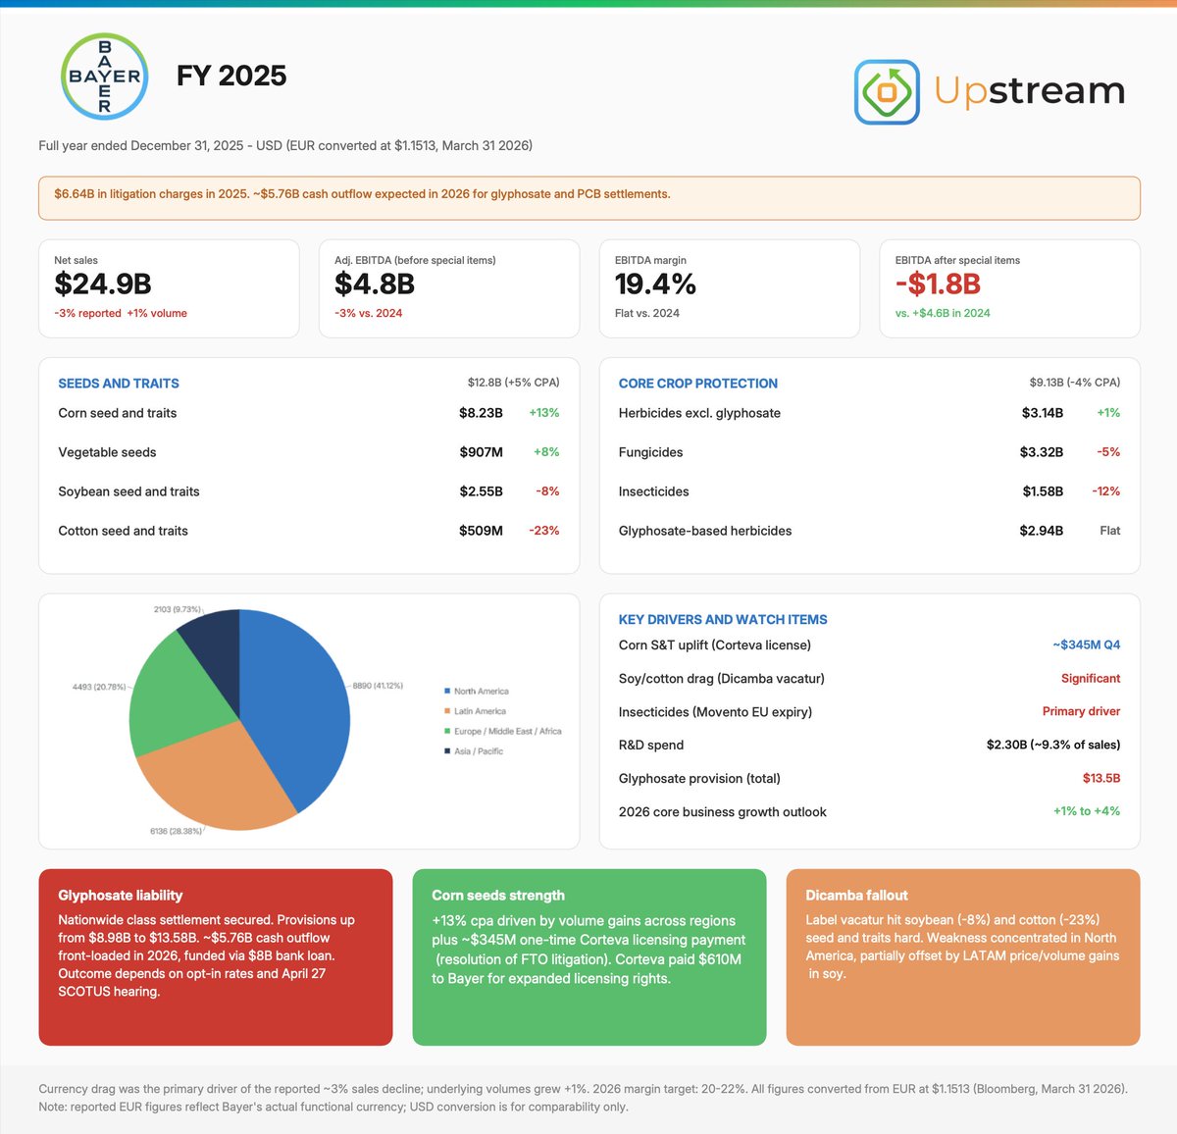Select Corn S&T uplift (Corteva license) row
1177x1134 pixels.
click(x=869, y=645)
